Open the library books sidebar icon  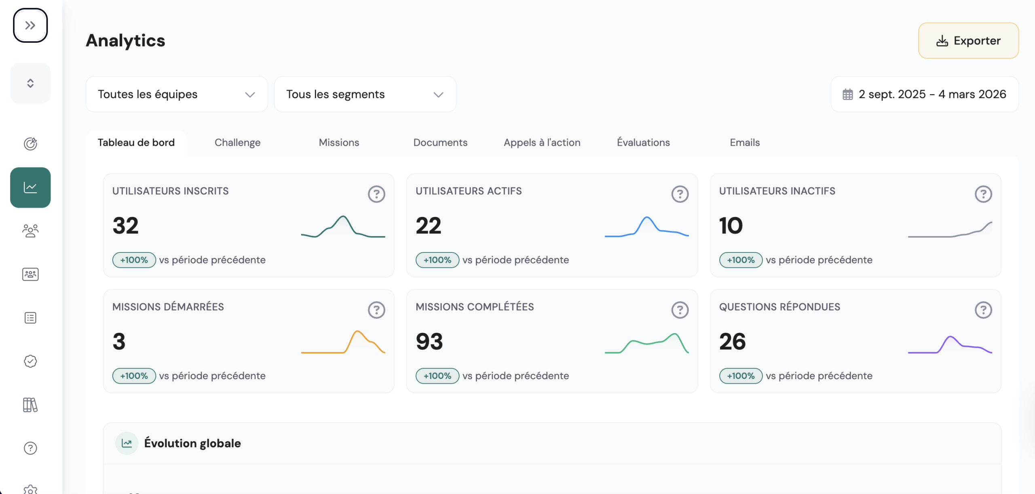[x=30, y=405]
